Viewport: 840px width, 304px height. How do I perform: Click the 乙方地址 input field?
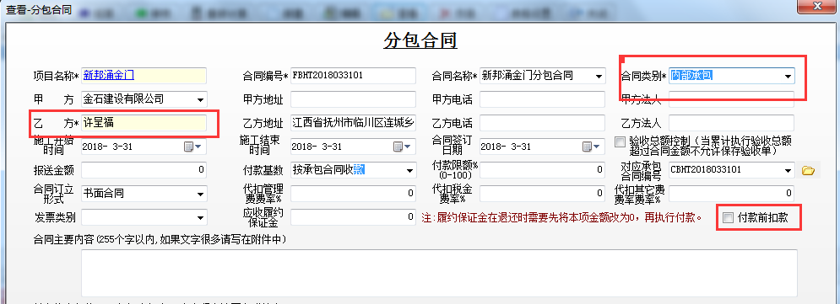(x=353, y=123)
